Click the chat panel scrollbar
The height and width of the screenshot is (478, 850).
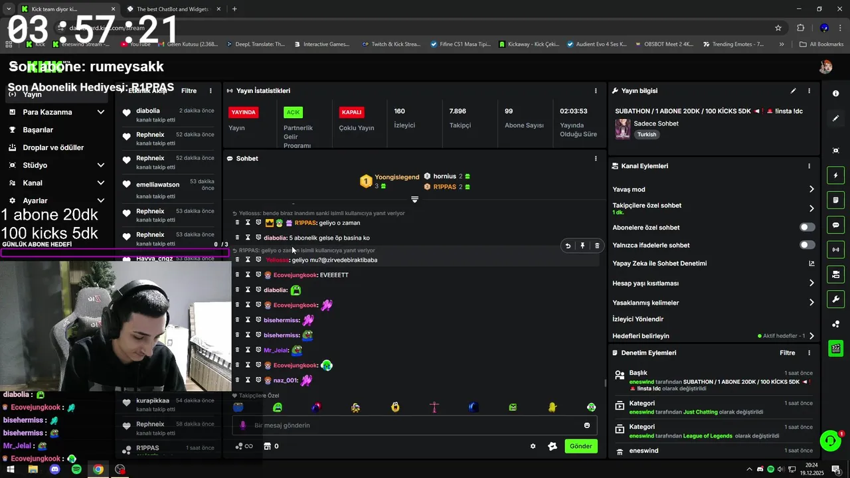click(604, 382)
